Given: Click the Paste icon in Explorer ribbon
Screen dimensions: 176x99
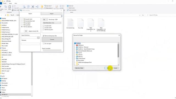Looking at the screenshot, I should pos(10,7).
